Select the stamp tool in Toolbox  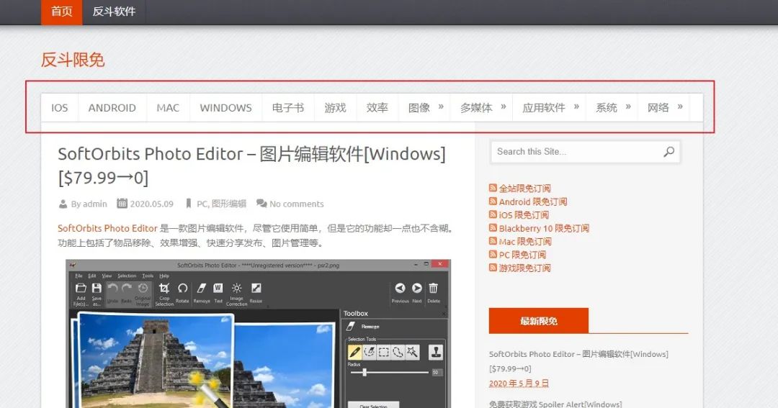pyautogui.click(x=436, y=352)
